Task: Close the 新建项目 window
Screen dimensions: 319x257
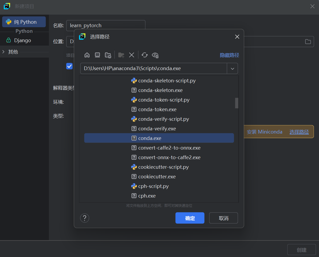Action: (x=312, y=6)
